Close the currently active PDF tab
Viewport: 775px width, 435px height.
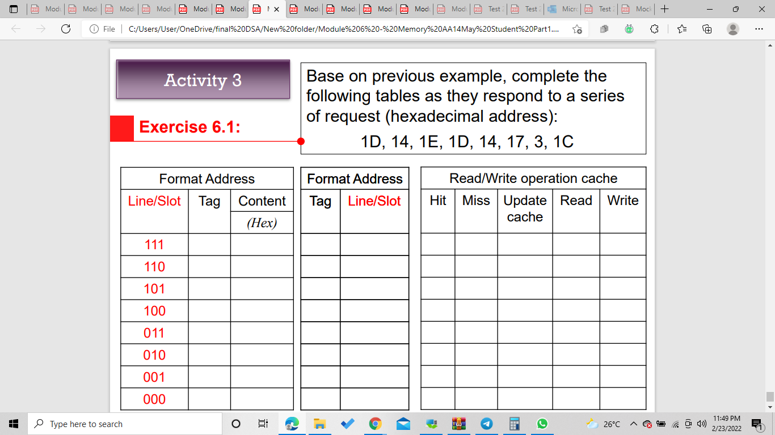[x=276, y=9]
